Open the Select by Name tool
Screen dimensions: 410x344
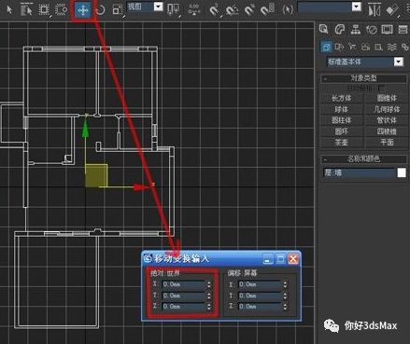click(x=27, y=10)
